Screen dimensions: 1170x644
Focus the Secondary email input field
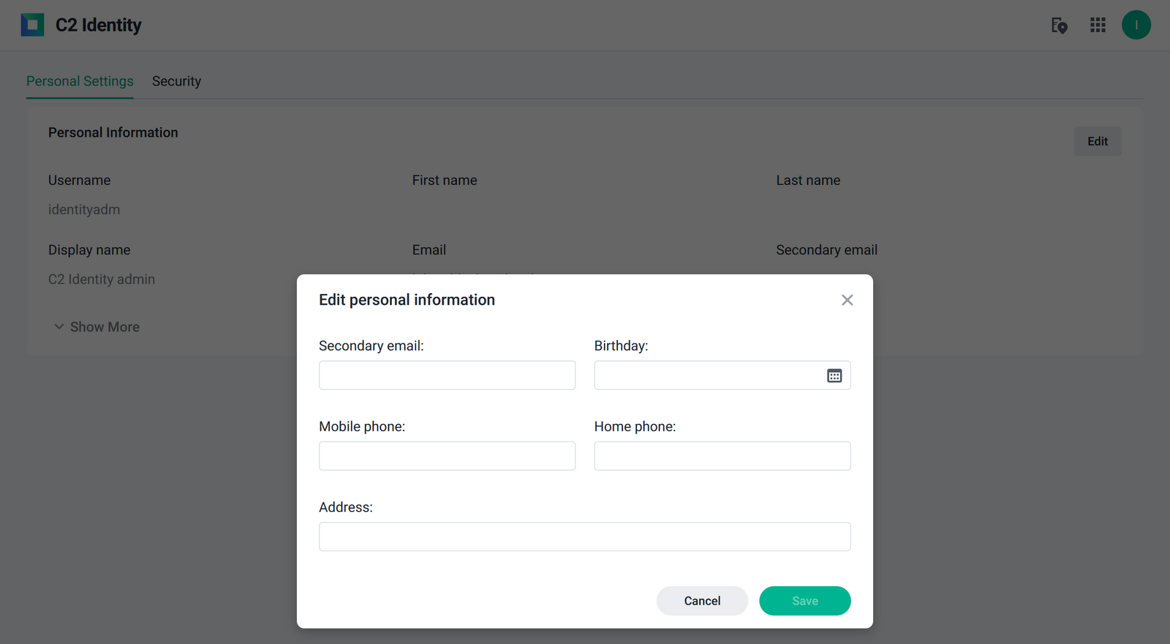click(x=447, y=375)
